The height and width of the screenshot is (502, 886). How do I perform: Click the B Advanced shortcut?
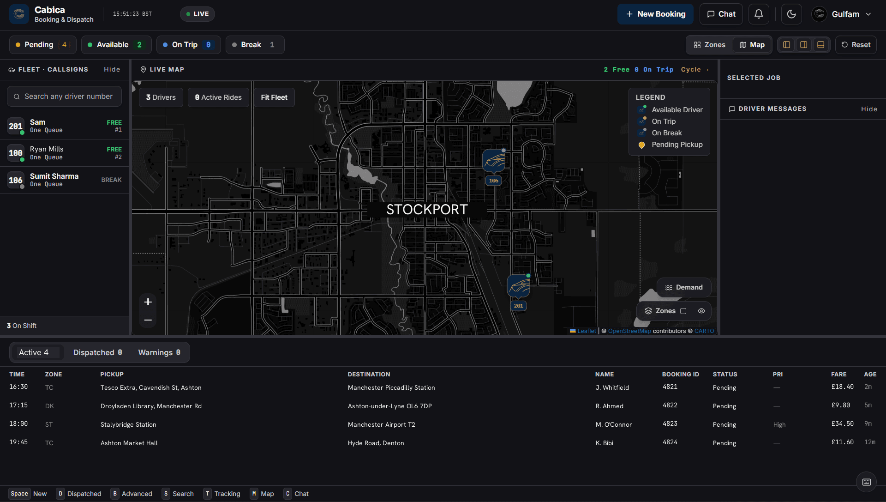(132, 494)
